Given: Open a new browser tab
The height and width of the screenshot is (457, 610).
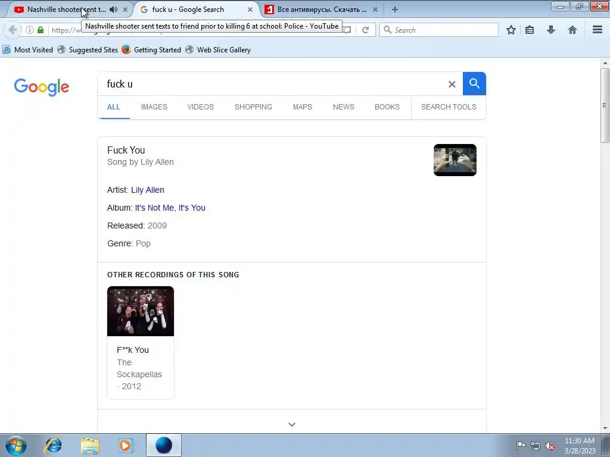Looking at the screenshot, I should pos(394,10).
